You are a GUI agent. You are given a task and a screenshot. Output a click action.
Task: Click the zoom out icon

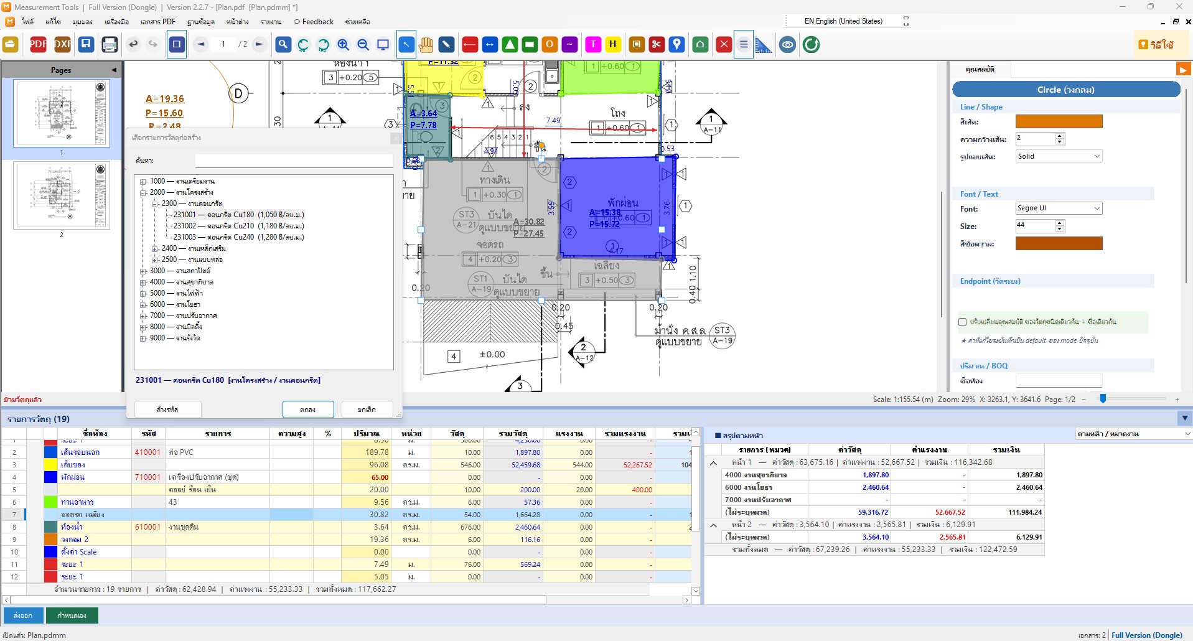363,44
